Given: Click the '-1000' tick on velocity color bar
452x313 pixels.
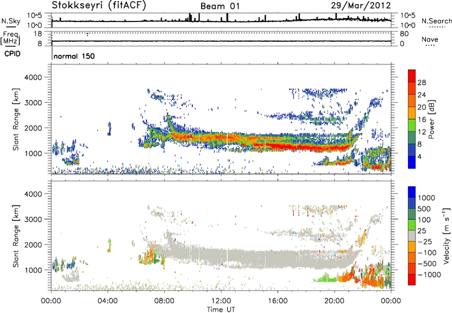Looking at the screenshot, I should 429,275.
